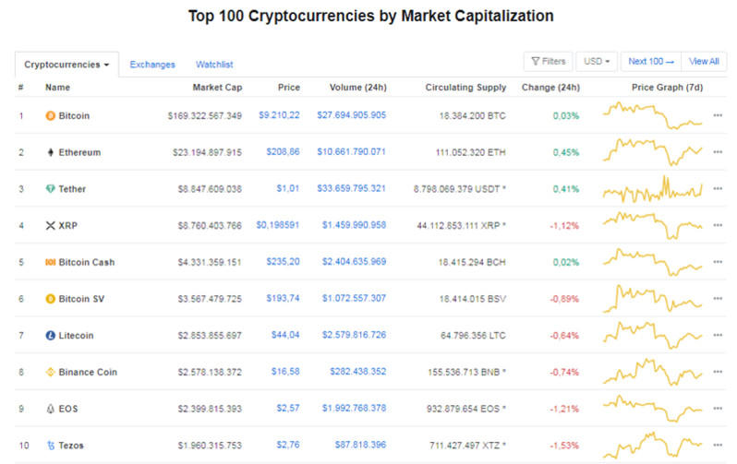Click the Binance Coin logo icon
The height and width of the screenshot is (464, 737).
(x=50, y=372)
